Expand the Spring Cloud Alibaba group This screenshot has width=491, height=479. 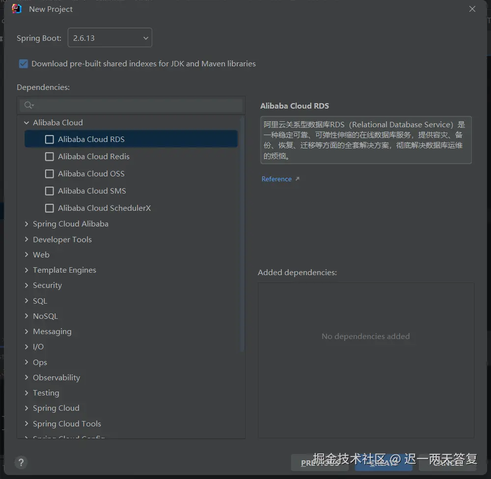coord(27,224)
